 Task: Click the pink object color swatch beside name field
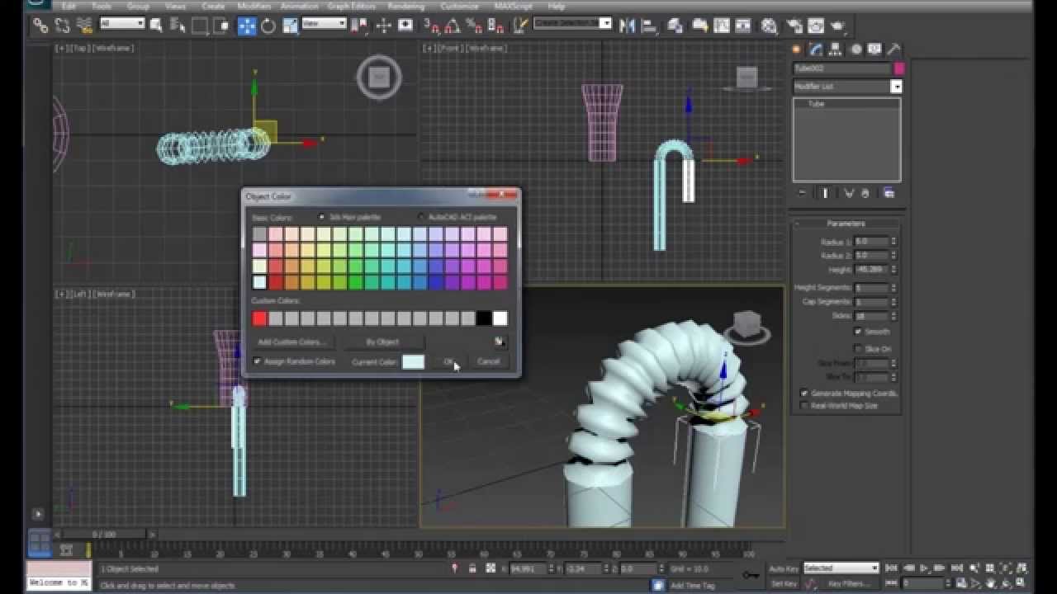pyautogui.click(x=899, y=68)
